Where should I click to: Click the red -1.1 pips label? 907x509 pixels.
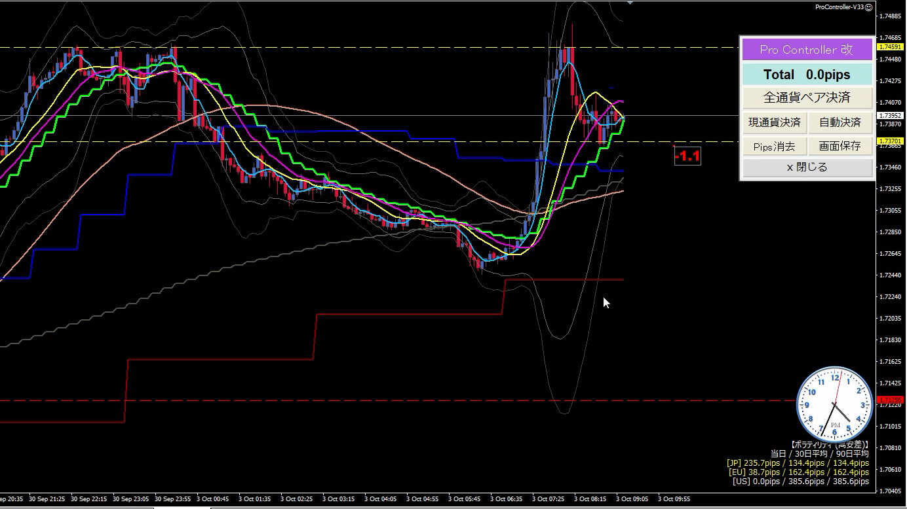pyautogui.click(x=687, y=156)
